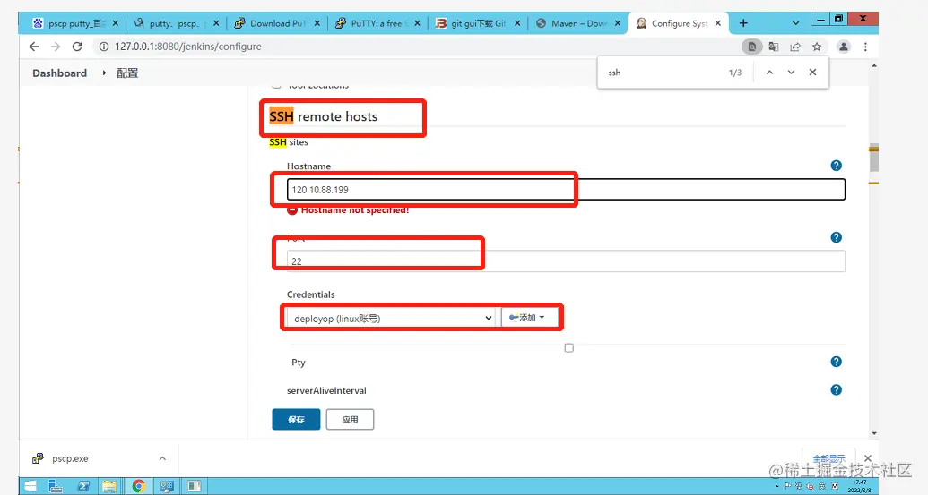Open the translate page icon
The height and width of the screenshot is (495, 928).
[x=774, y=47]
